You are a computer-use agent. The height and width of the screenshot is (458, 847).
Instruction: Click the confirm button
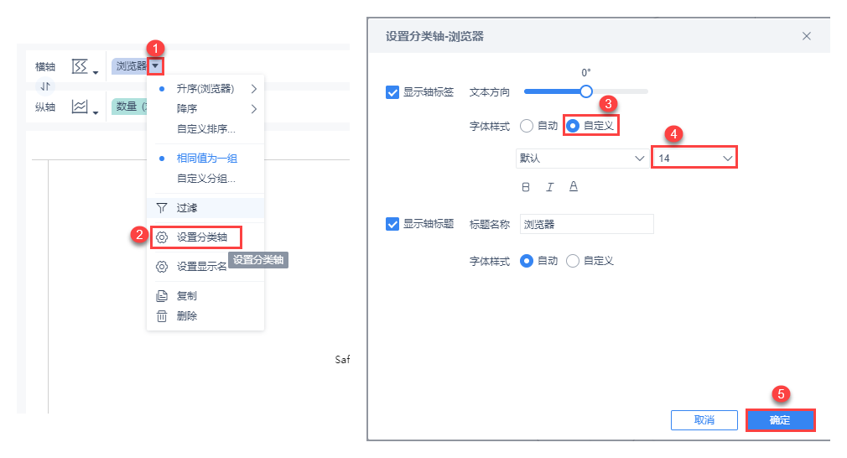point(780,419)
